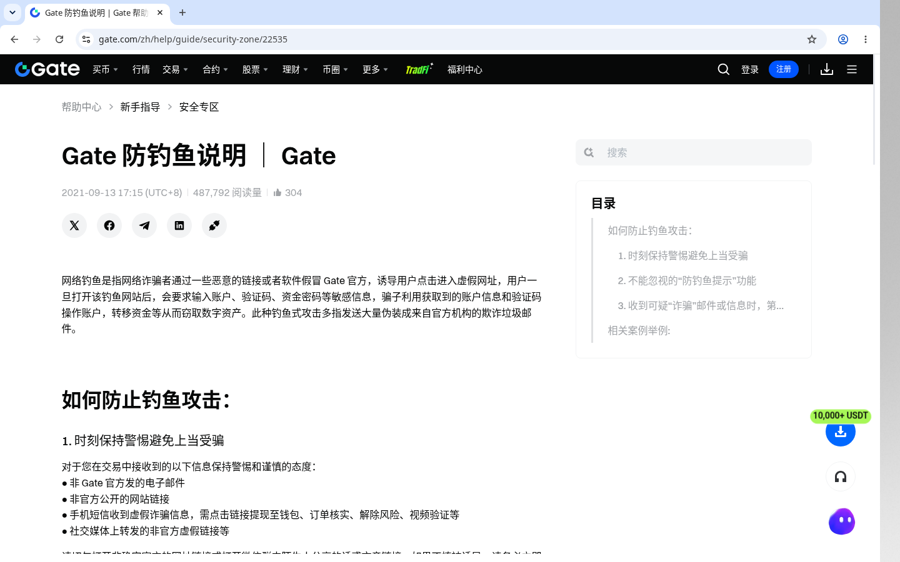Click the 搜索 search input field
Image resolution: width=900 pixels, height=562 pixels.
click(x=694, y=152)
